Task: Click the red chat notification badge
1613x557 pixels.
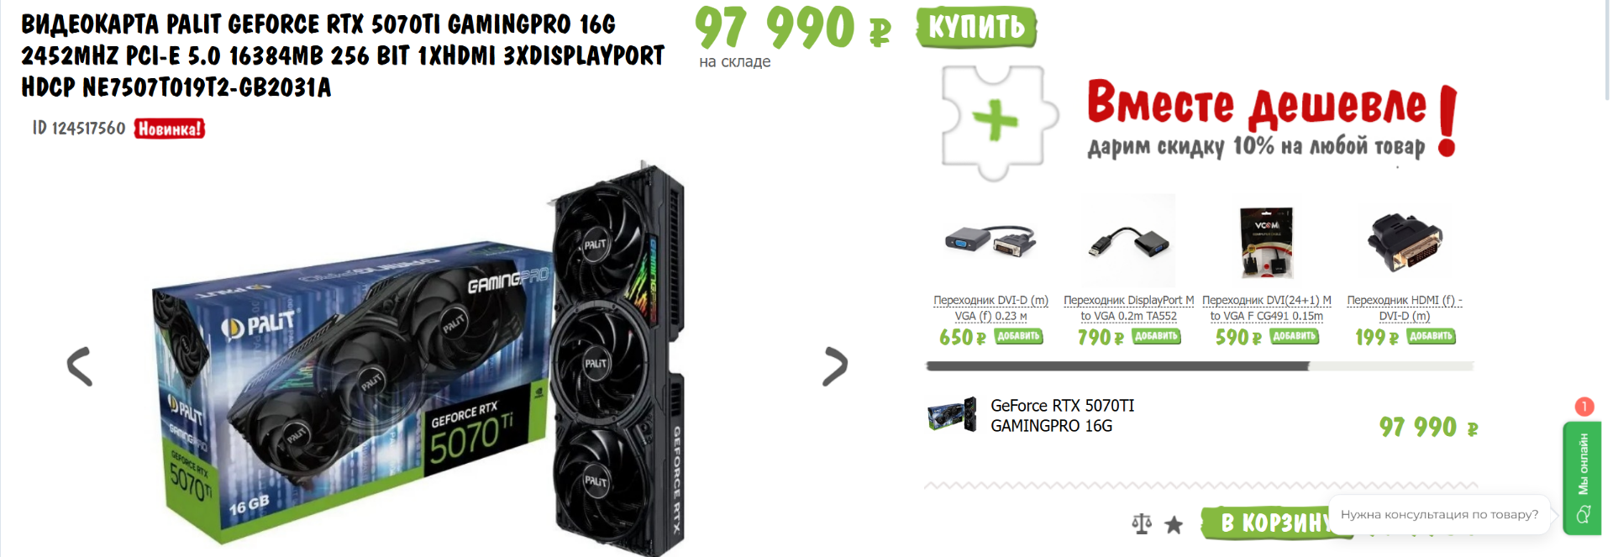Action: tap(1584, 407)
